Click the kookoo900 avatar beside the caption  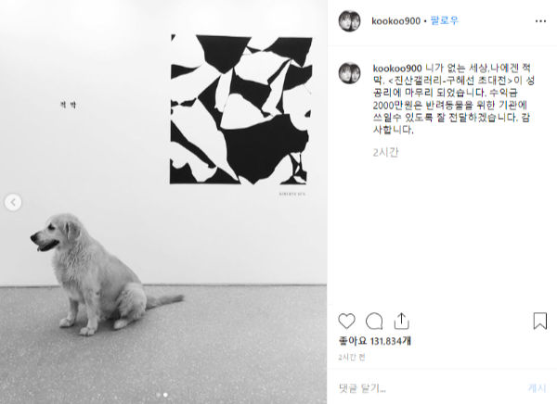click(350, 73)
